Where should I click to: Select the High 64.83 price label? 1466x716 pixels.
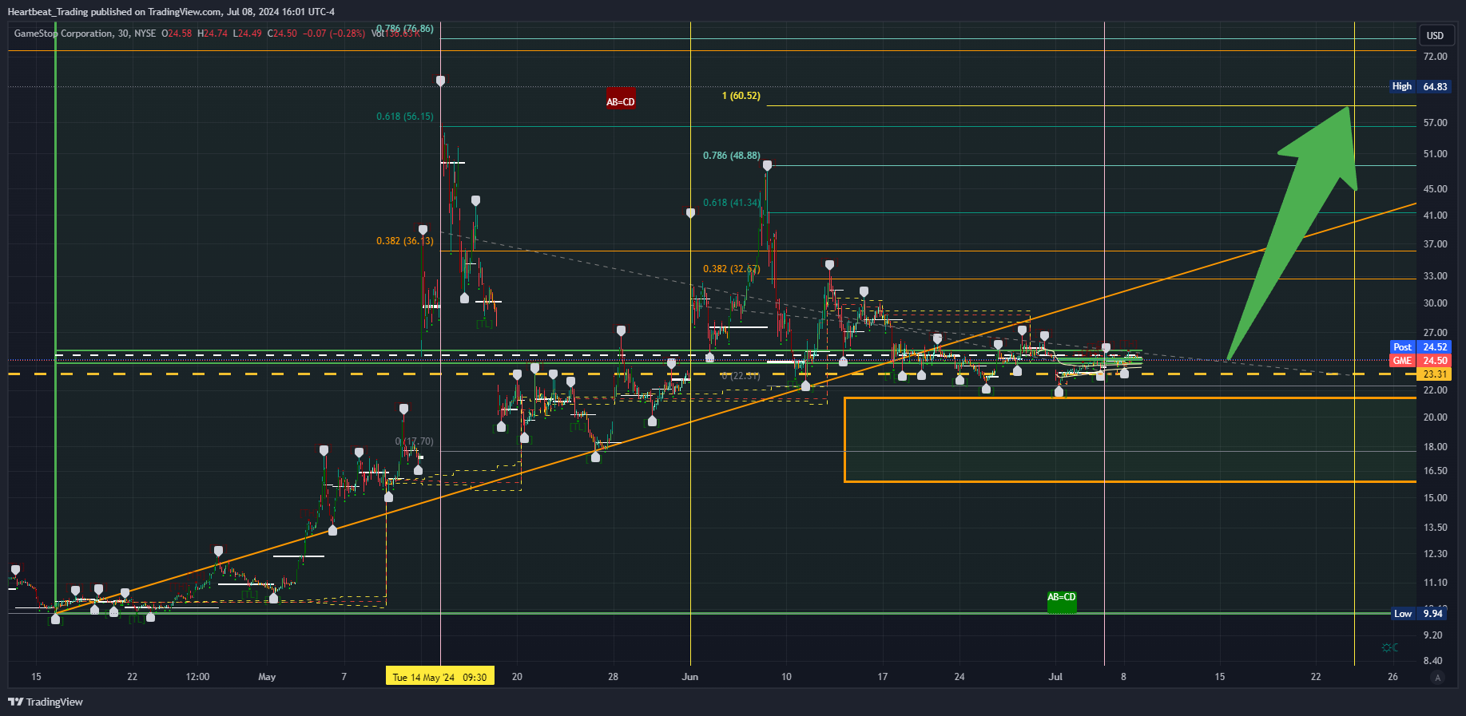click(x=1419, y=86)
